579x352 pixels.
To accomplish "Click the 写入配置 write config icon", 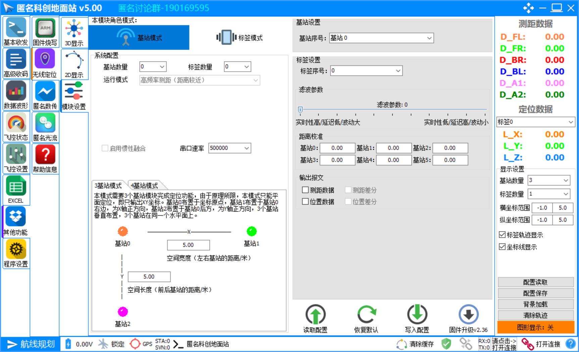I will (417, 318).
